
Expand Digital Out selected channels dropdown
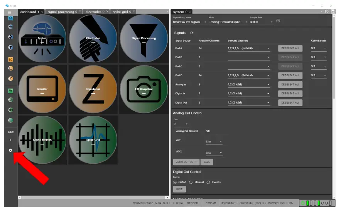coord(249,103)
